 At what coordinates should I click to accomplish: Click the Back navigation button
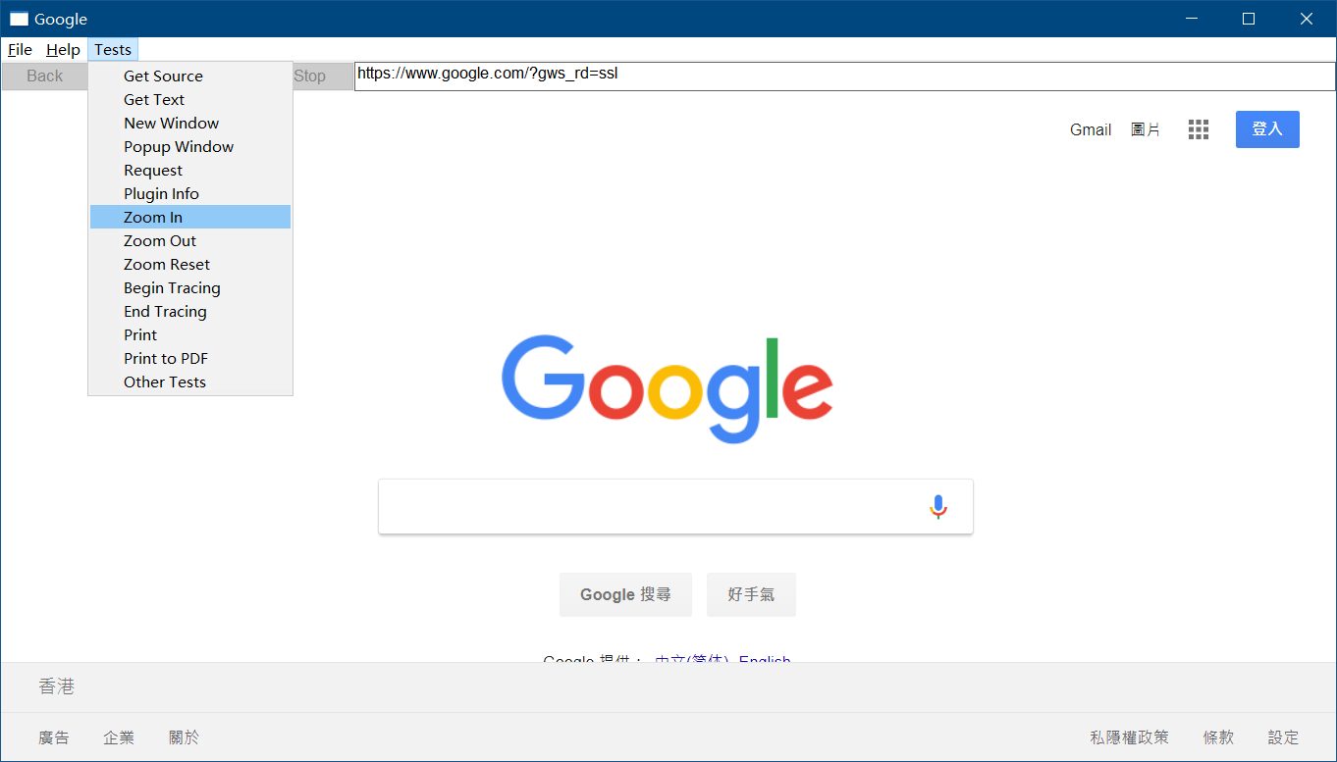click(44, 76)
